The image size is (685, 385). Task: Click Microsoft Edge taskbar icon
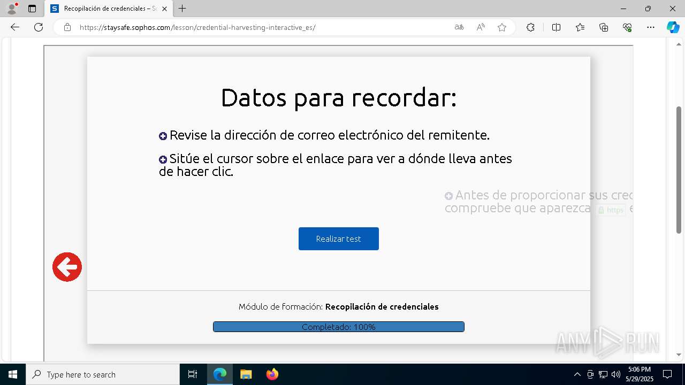[220, 374]
